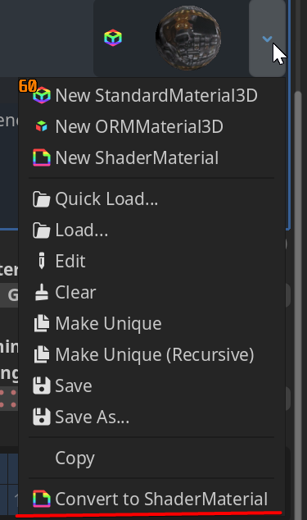This screenshot has height=520, width=307.
Task: Click the Quick Load folder icon
Action: click(42, 199)
